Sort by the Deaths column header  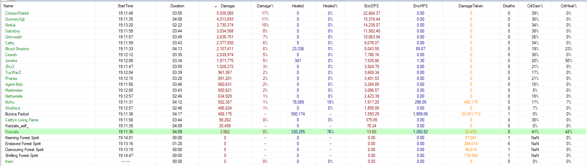pyautogui.click(x=509, y=6)
